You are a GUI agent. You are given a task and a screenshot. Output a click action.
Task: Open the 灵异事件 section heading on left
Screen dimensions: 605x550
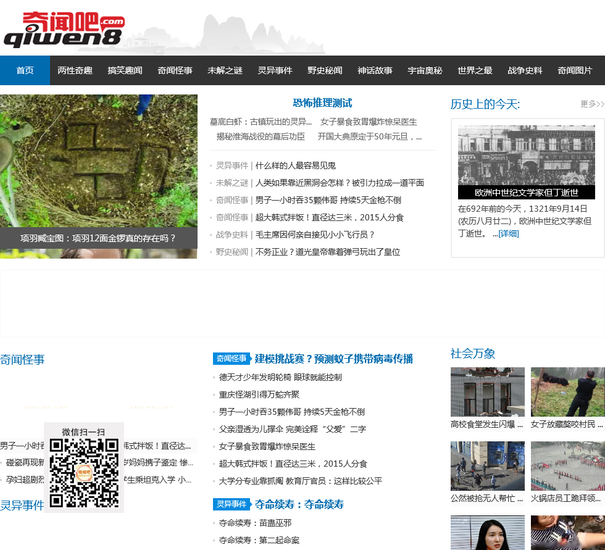click(x=22, y=505)
